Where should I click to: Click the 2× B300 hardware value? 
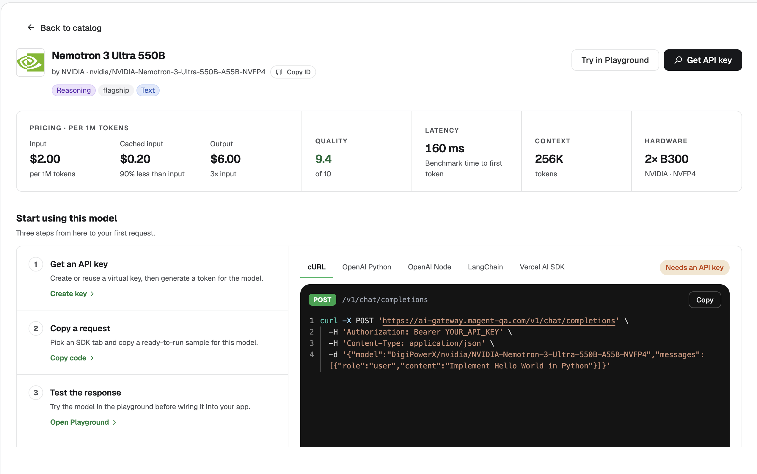pos(666,159)
